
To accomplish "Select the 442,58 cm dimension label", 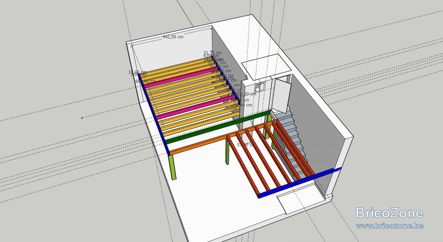I will (173, 37).
